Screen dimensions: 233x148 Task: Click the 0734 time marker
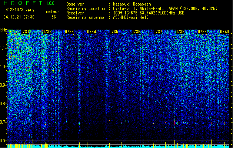click(x=91, y=32)
